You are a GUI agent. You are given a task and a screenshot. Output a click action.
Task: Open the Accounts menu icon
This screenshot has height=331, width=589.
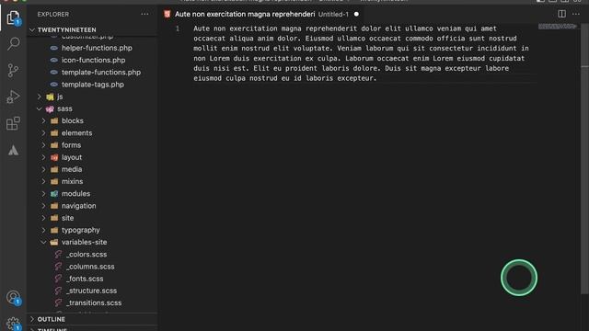pyautogui.click(x=13, y=297)
